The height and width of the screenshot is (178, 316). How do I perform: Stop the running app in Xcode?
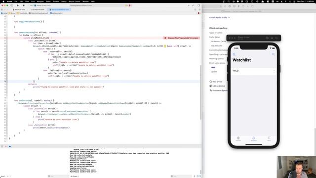pyautogui.click(x=23, y=5)
